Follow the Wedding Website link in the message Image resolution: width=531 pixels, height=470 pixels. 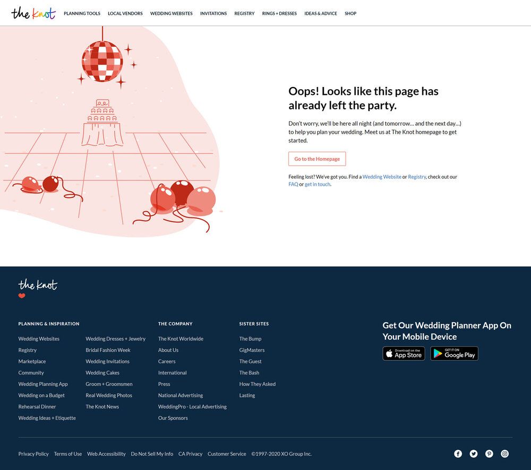coord(382,177)
